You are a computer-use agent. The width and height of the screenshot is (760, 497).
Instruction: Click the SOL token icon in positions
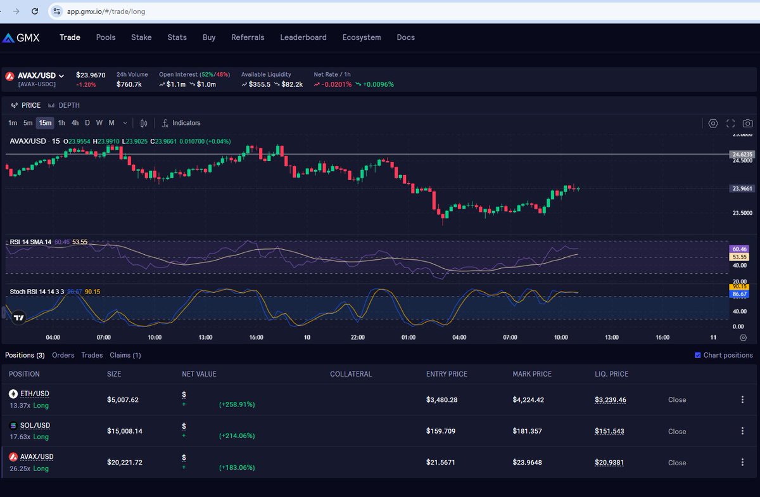[13, 425]
